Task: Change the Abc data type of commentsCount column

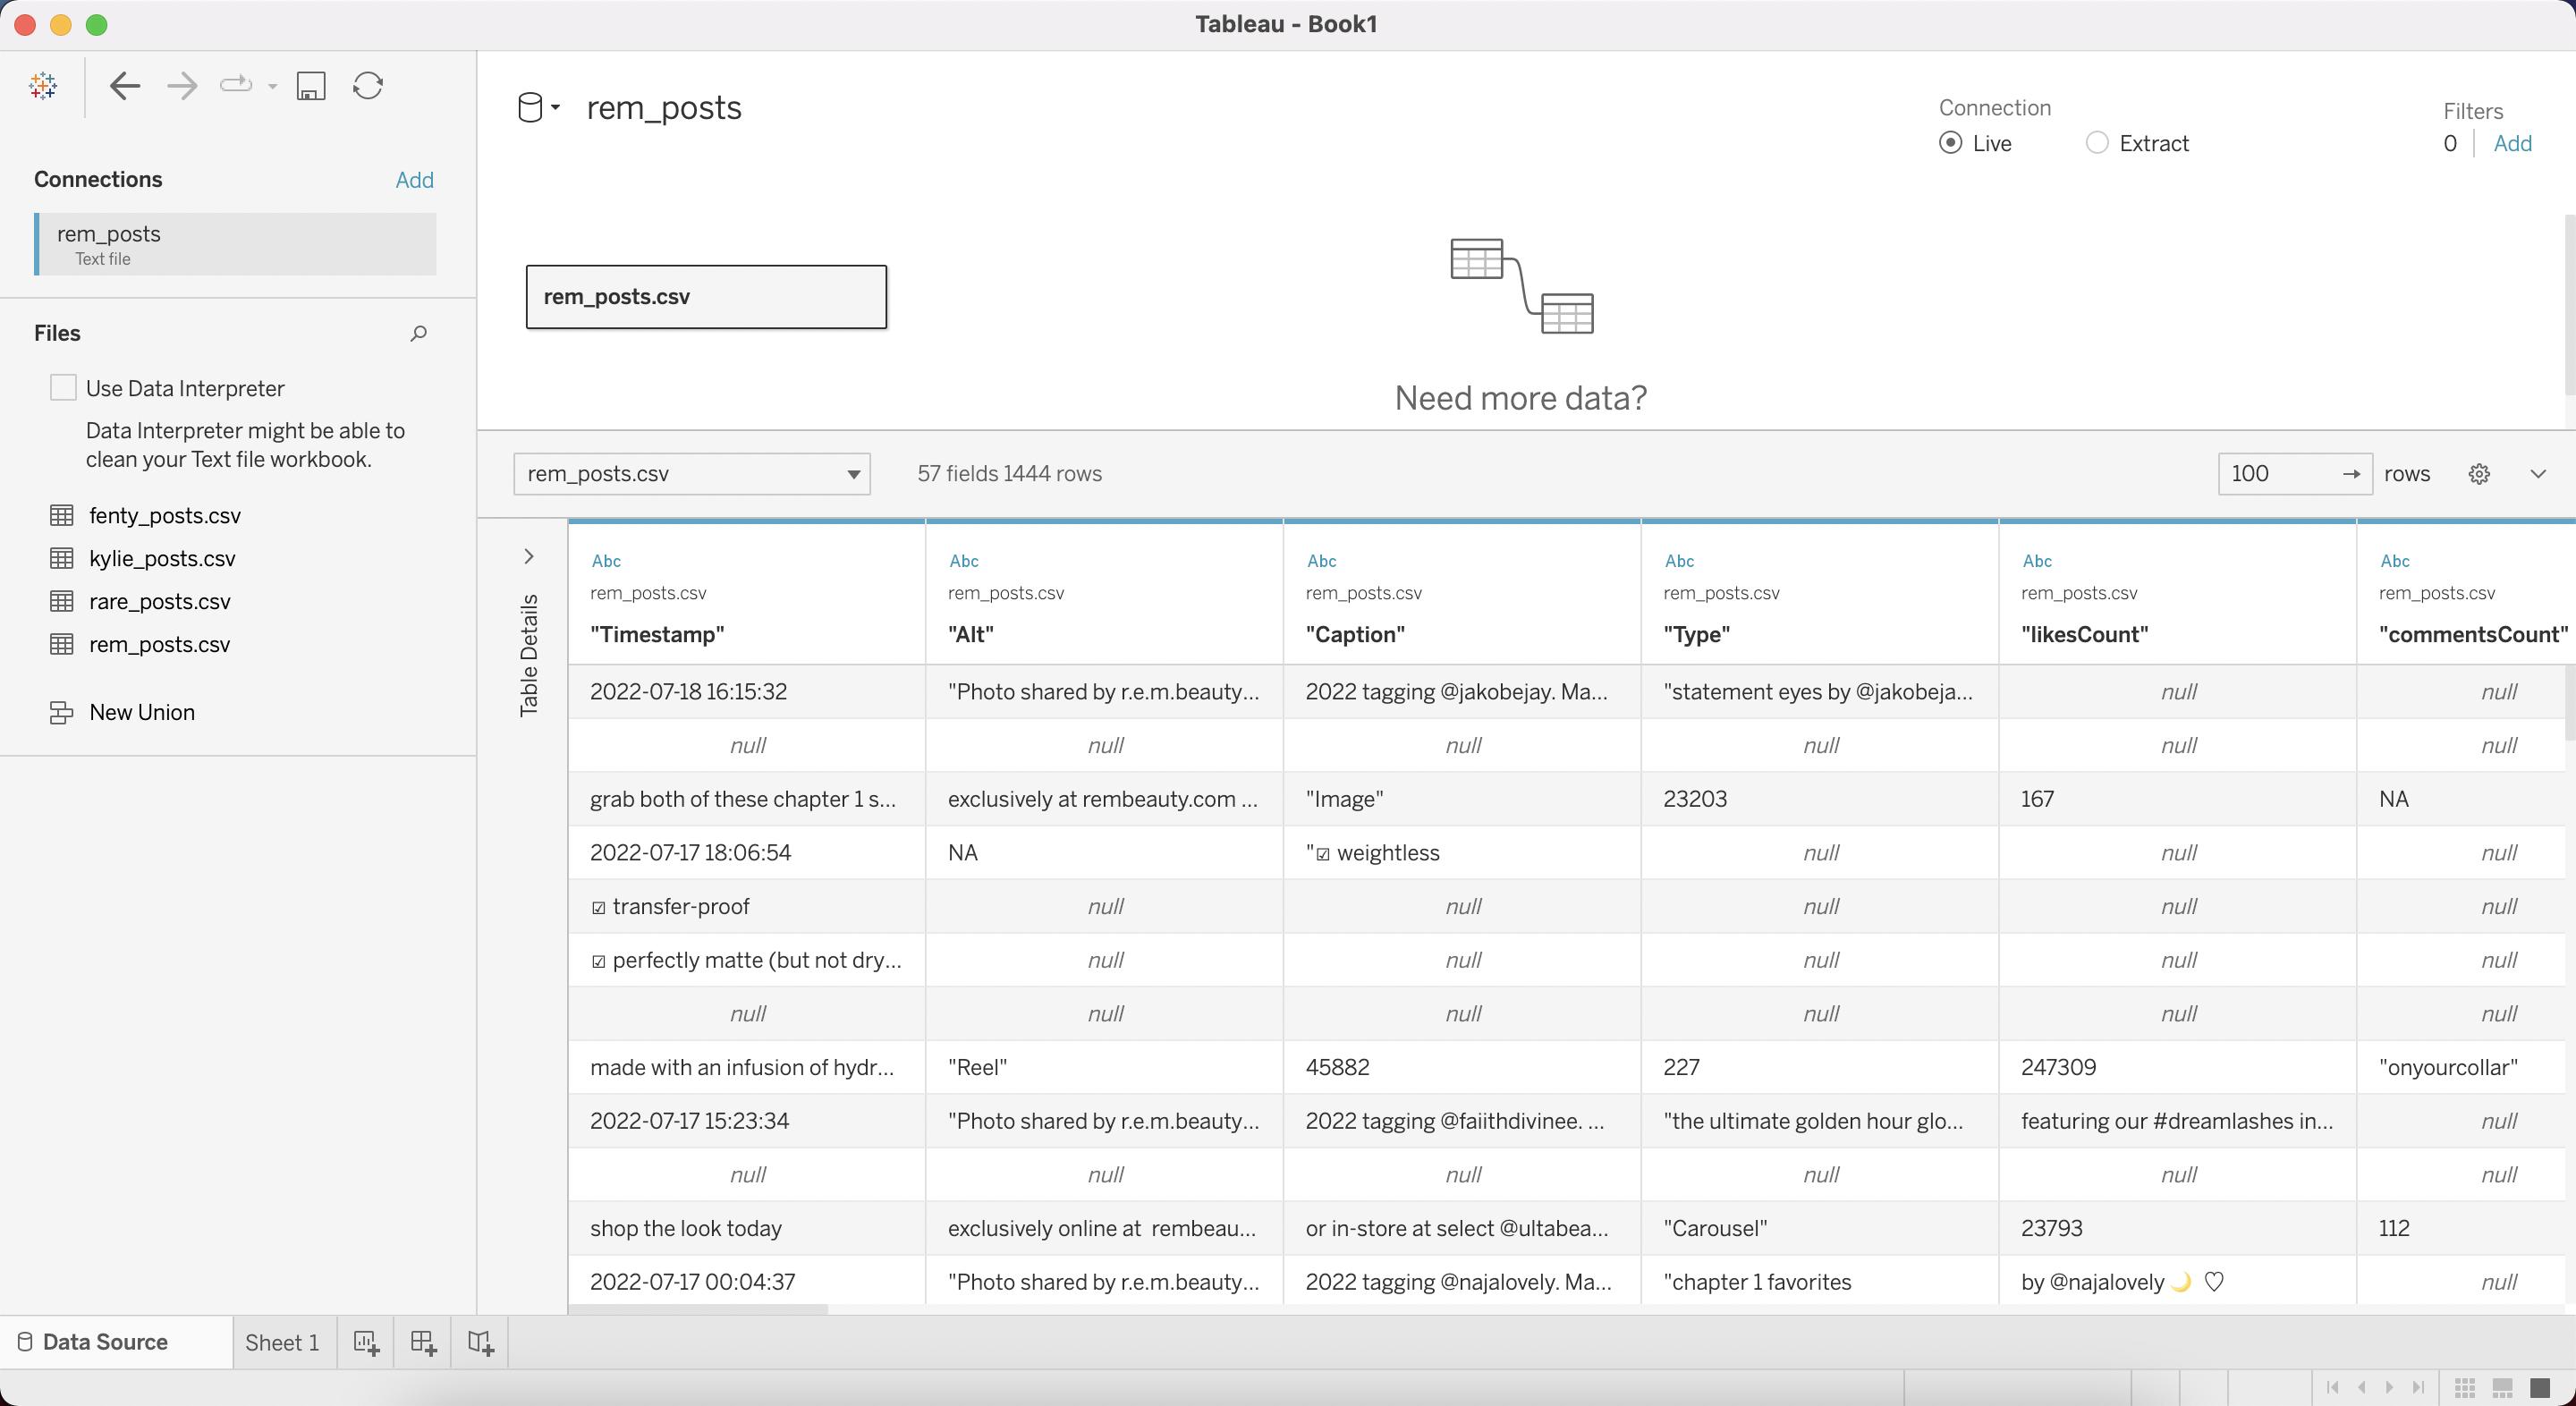Action: pyautogui.click(x=2395, y=561)
